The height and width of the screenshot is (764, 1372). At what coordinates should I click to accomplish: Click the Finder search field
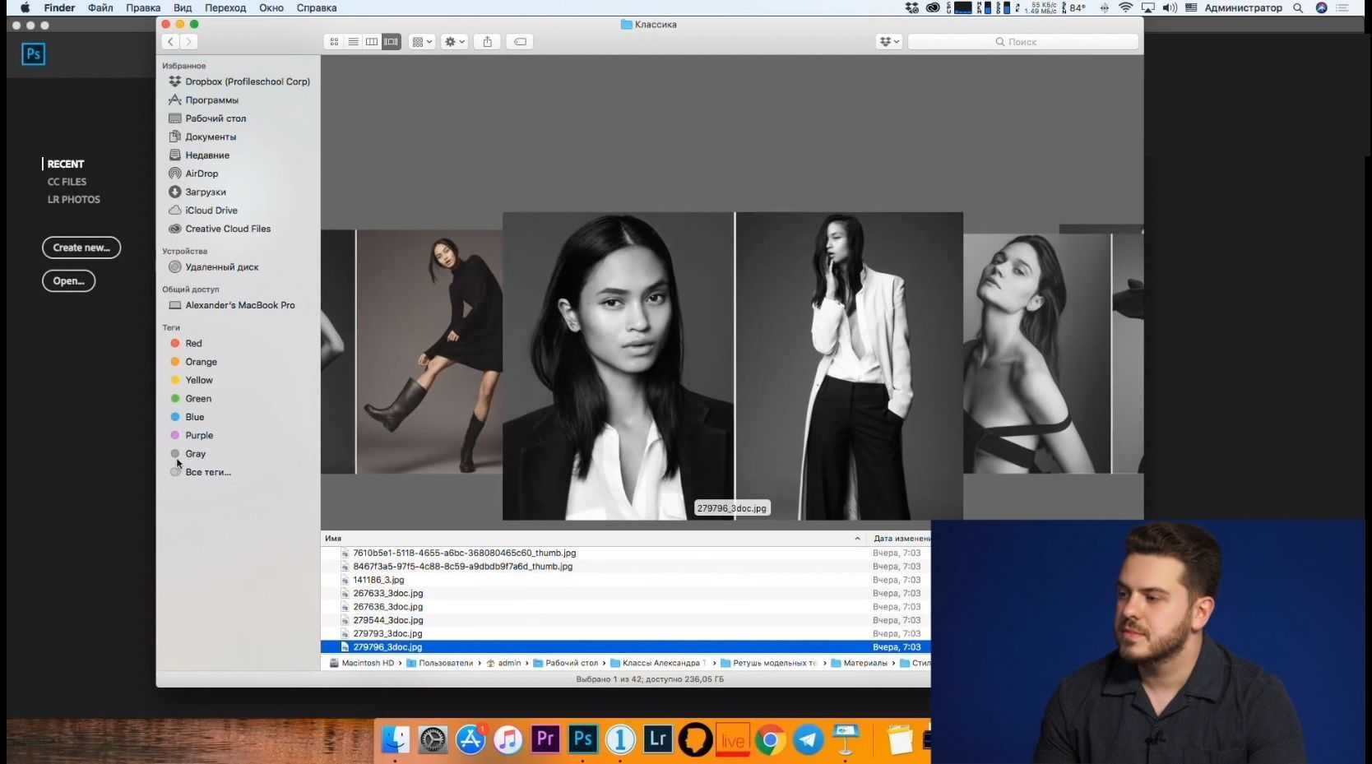(x=1022, y=42)
